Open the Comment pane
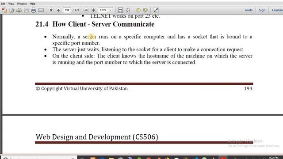This screenshot has height=159, width=283. 277,10
